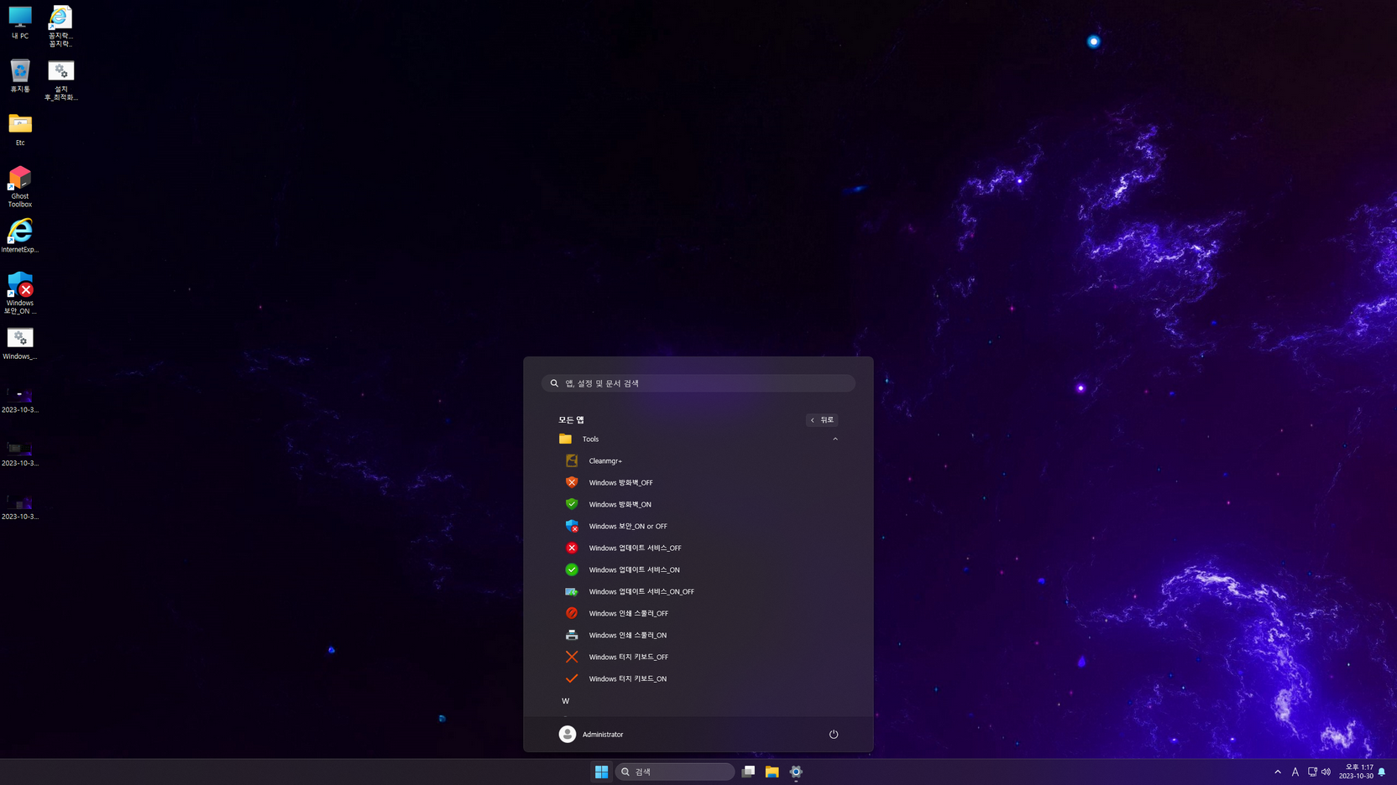Open Windows 업데이트 서비스_ON_OFF entry
This screenshot has height=785, width=1397.
pos(698,591)
